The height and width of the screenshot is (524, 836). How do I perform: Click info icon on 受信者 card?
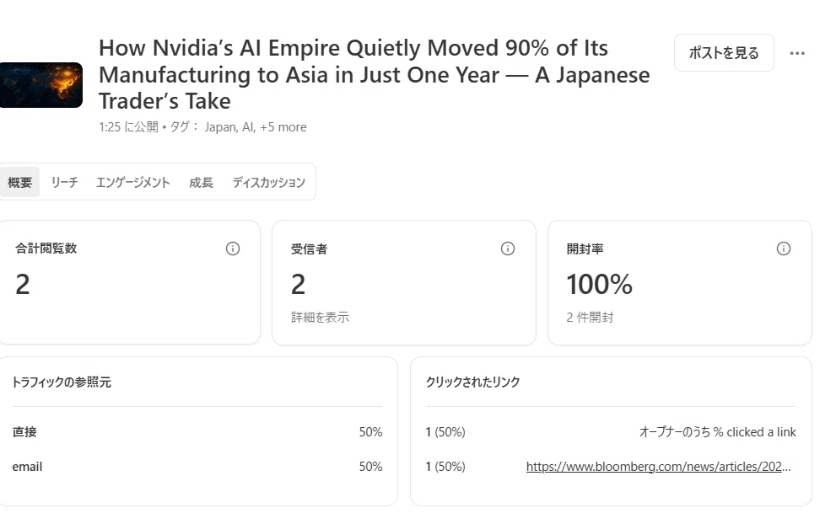point(508,249)
